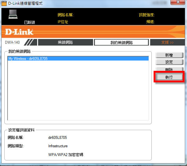Image resolution: width=187 pixels, height=166 pixels.
Task: Click the 訊號強度: label
Action: click(147, 15)
